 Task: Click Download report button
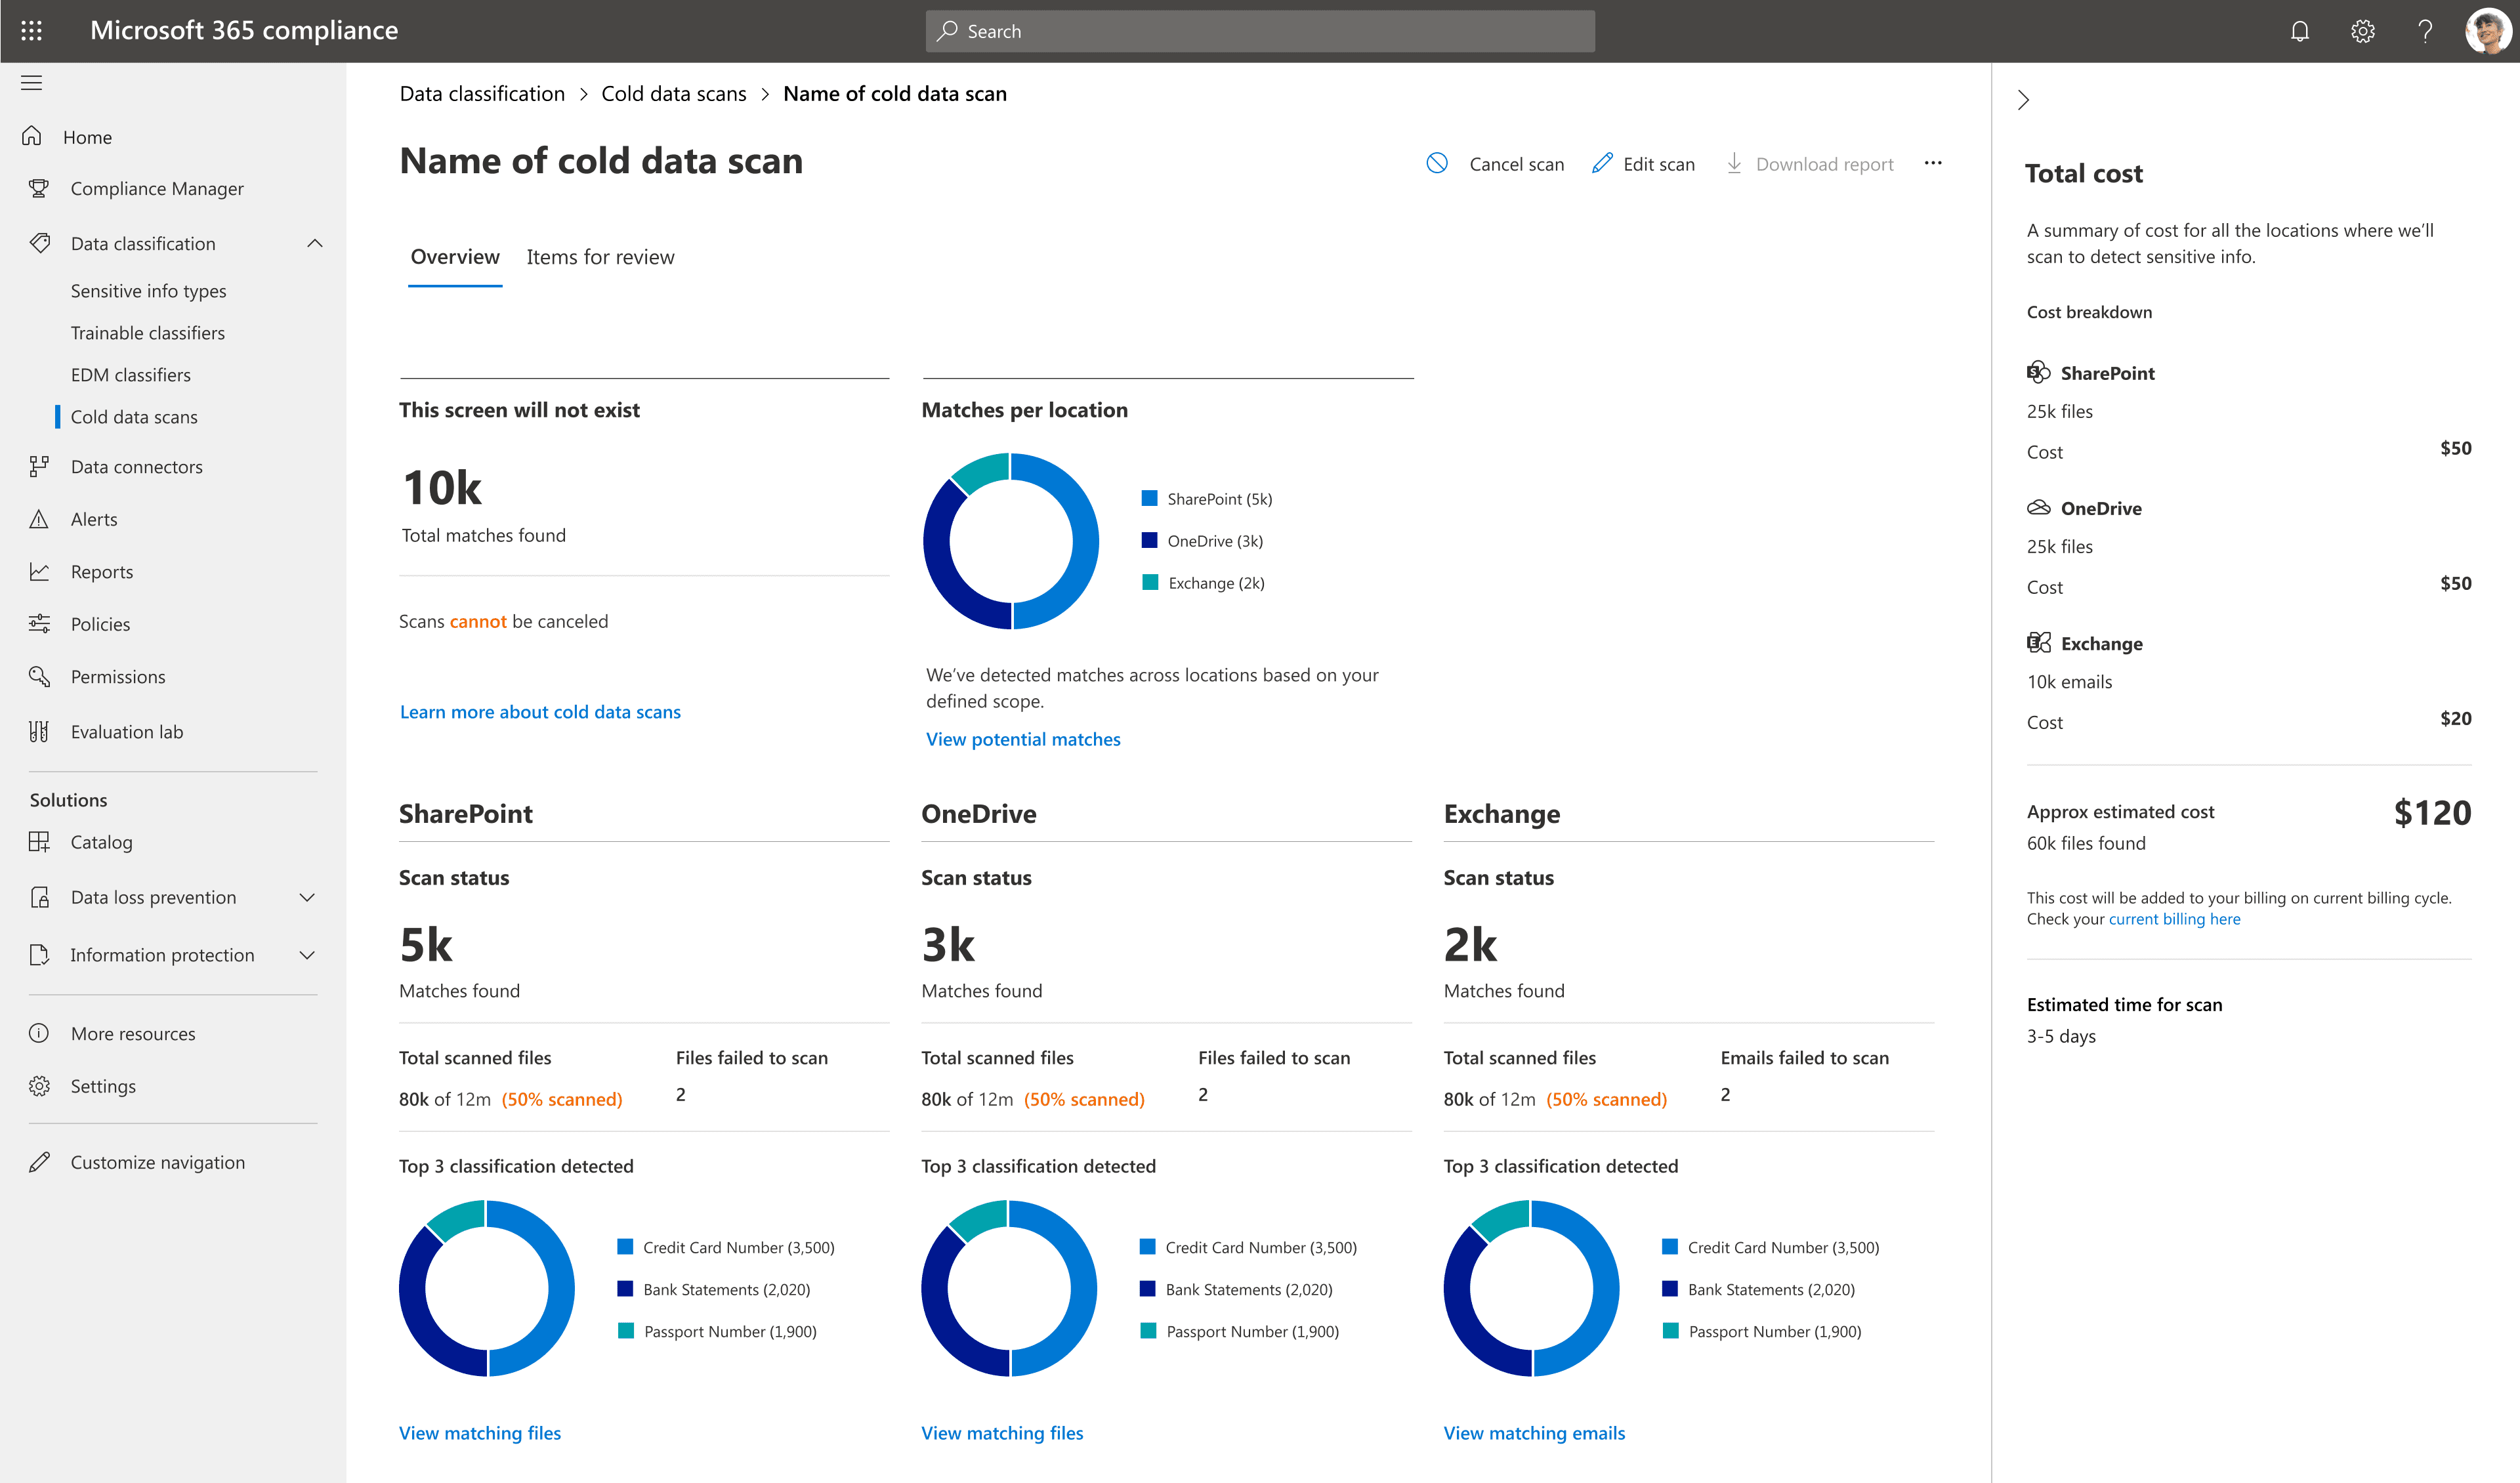click(1810, 163)
